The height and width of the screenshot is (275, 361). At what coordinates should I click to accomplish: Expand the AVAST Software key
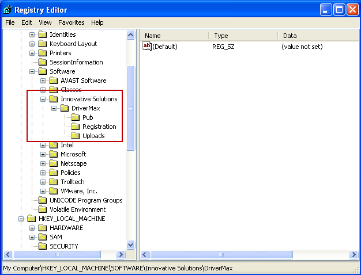[x=43, y=81]
